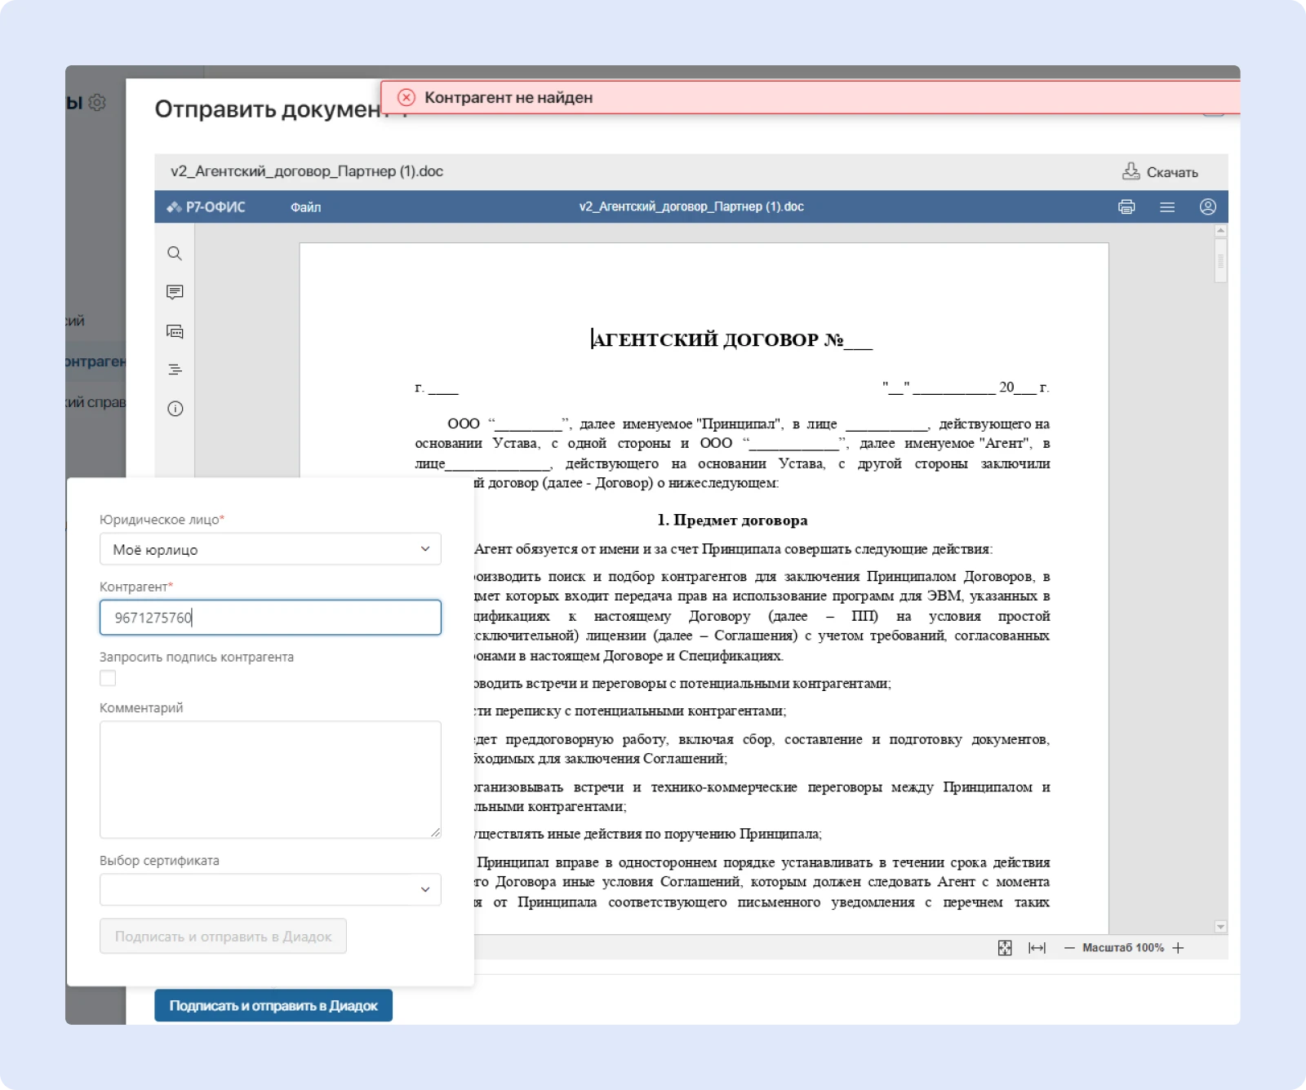Print the document from the viewer toolbar
The height and width of the screenshot is (1090, 1306).
[x=1127, y=207]
